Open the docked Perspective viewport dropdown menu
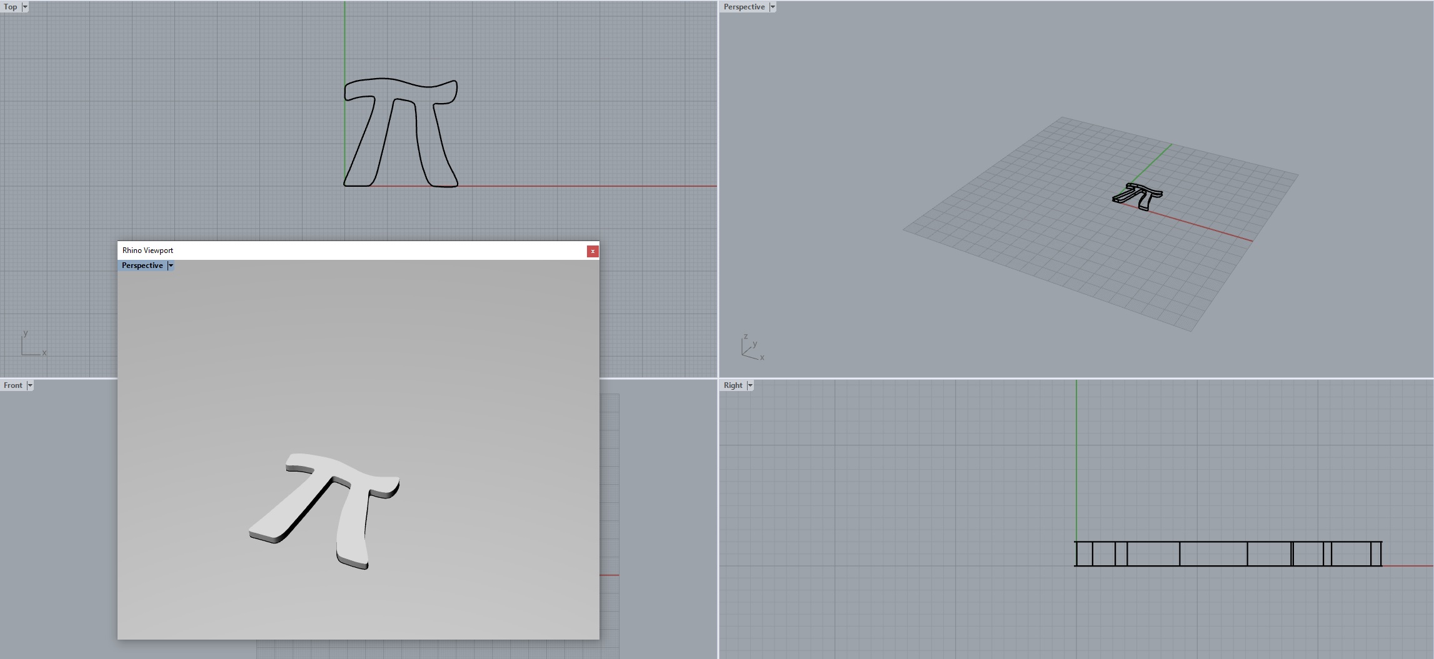1434x659 pixels. [773, 7]
